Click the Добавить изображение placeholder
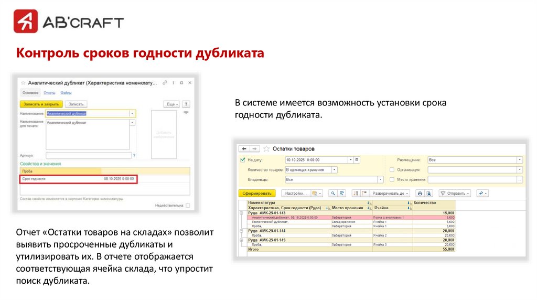 pyautogui.click(x=164, y=134)
